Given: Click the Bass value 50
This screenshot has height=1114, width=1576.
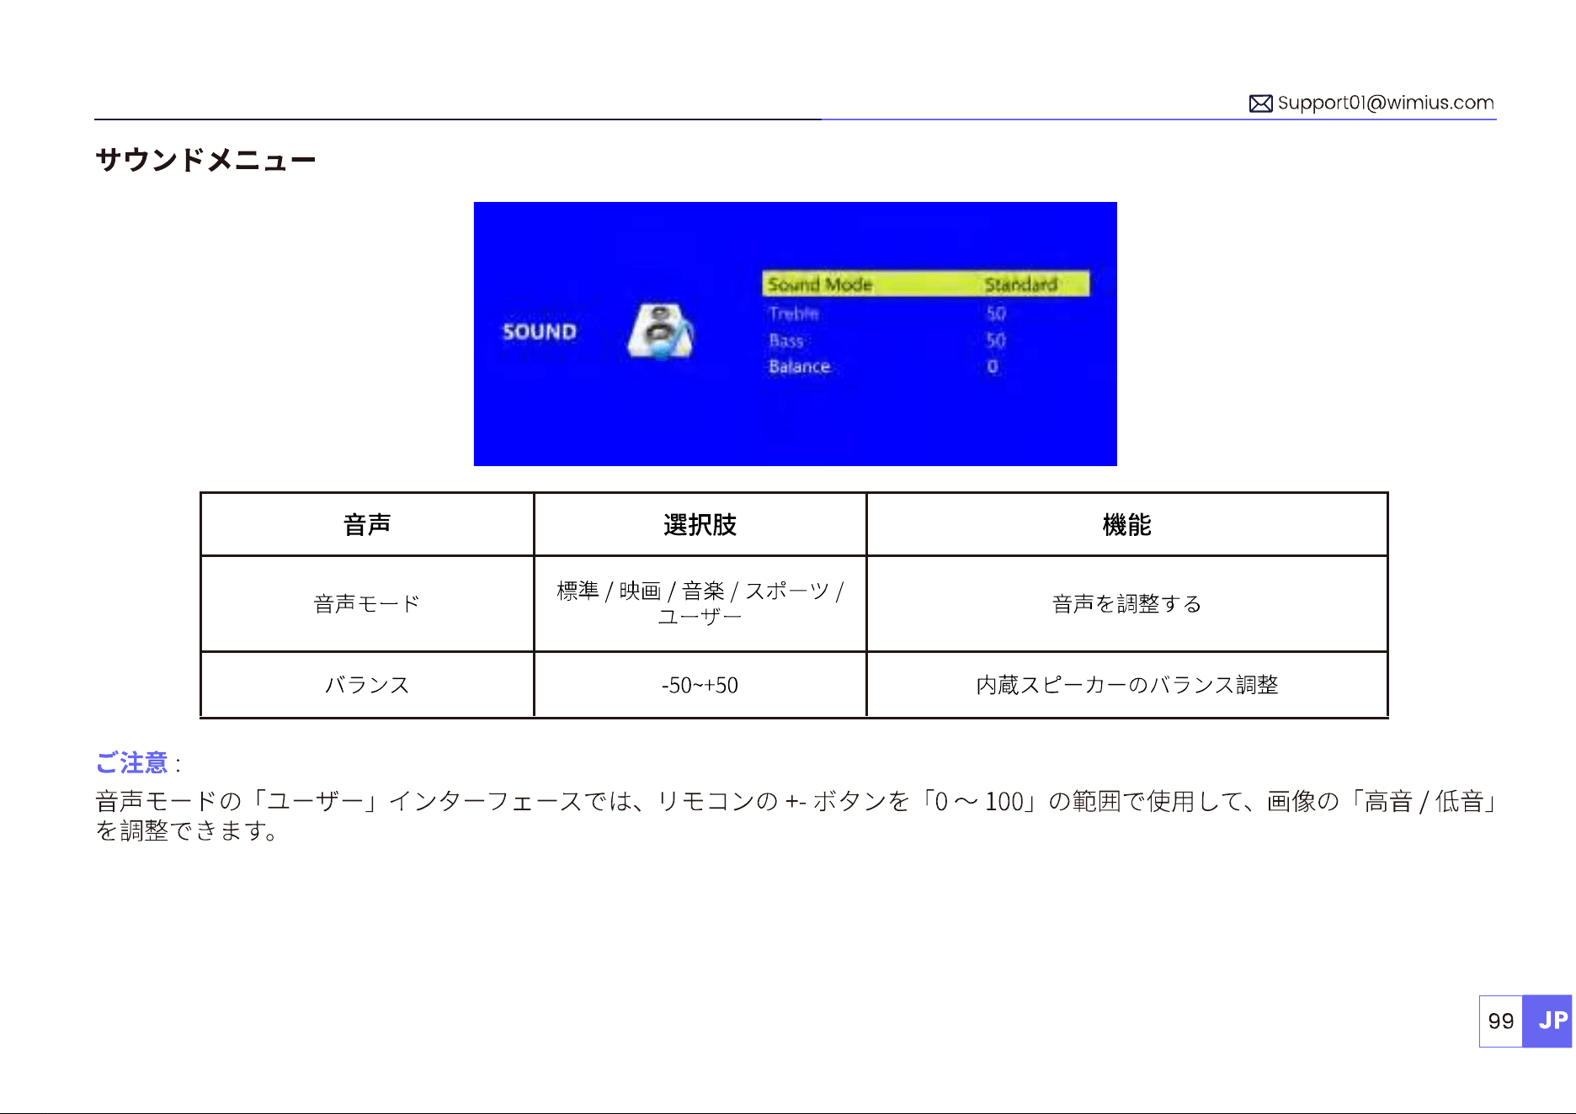Looking at the screenshot, I should pyautogui.click(x=996, y=341).
